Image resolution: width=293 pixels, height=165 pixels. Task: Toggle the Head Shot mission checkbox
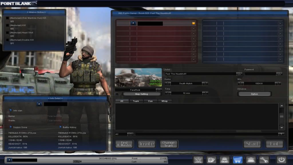point(7,33)
